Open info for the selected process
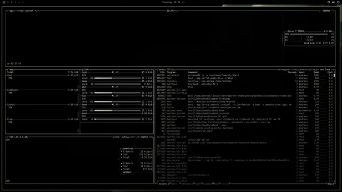This screenshot has height=192, width=342. [174, 183]
